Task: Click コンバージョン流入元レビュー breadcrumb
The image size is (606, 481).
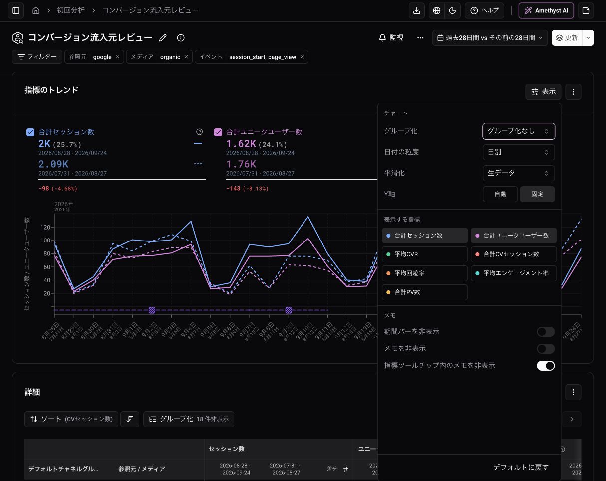Action: tap(150, 10)
